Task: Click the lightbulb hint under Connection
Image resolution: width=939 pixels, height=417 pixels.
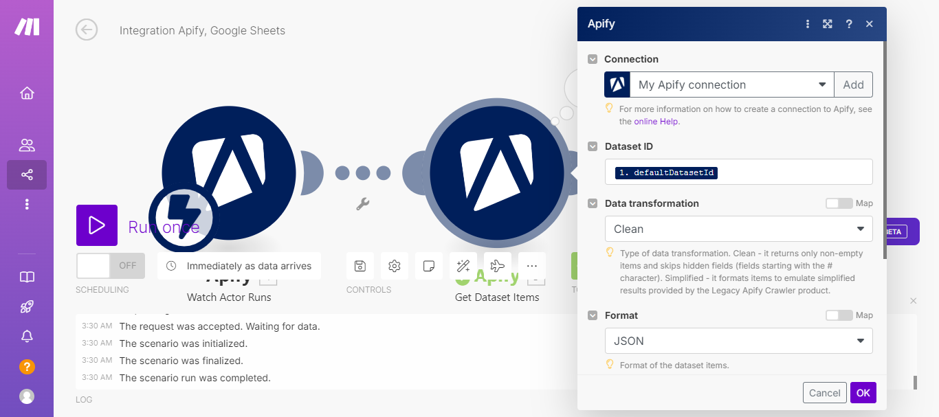Action: tap(608, 108)
